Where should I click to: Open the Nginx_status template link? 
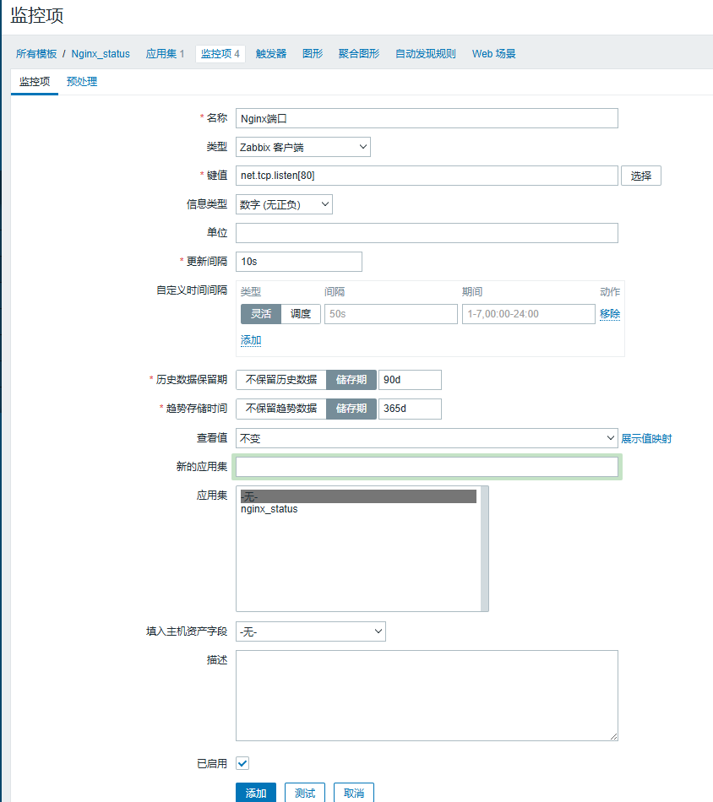101,54
